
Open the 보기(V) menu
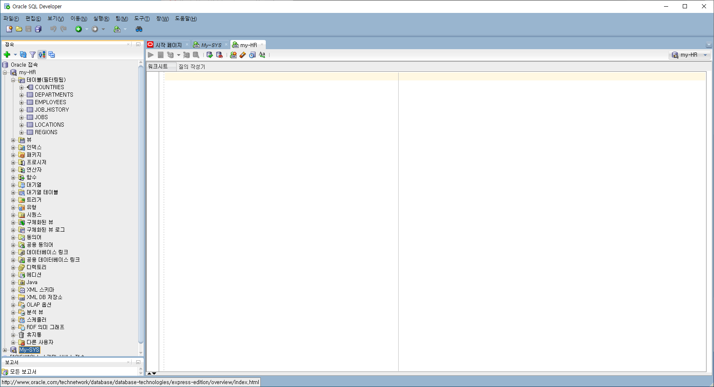point(56,19)
